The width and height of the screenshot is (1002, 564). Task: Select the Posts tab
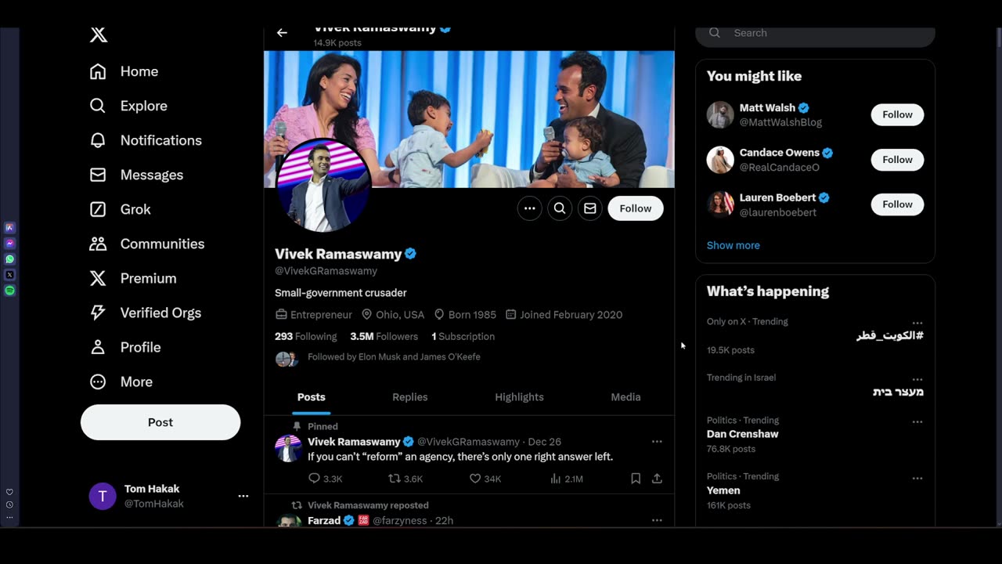312,397
